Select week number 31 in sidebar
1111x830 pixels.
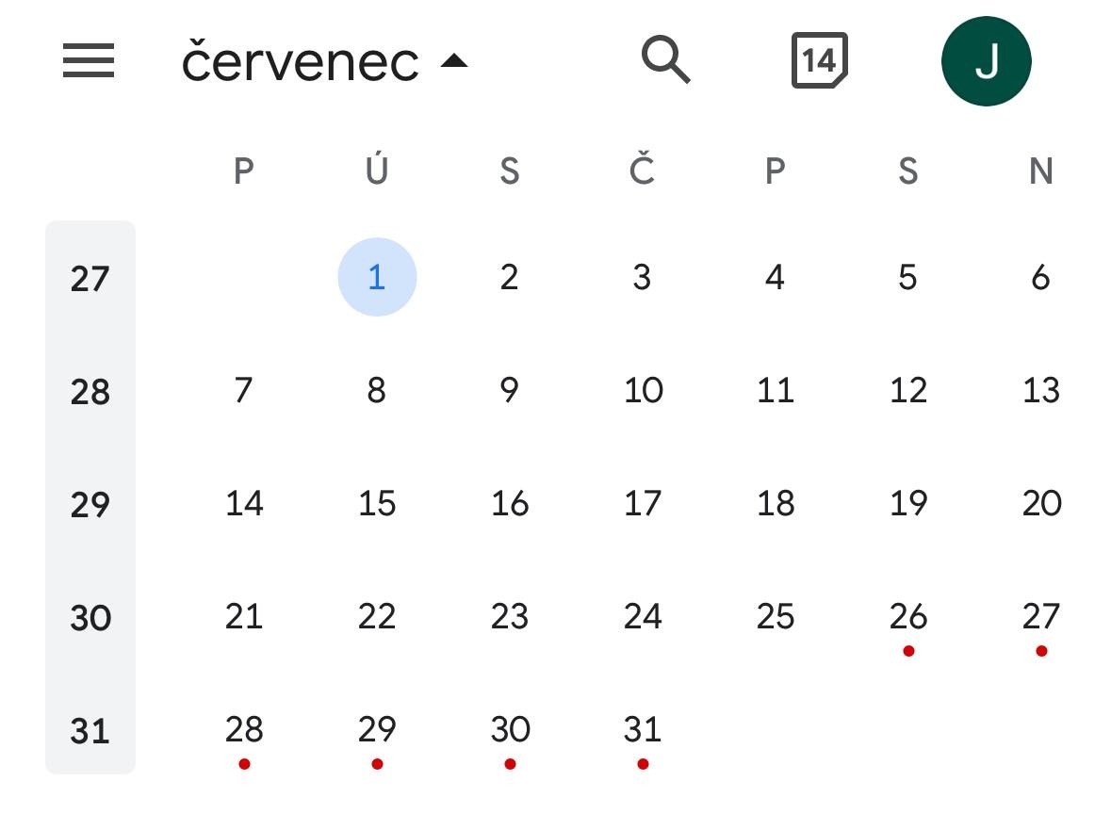tap(90, 731)
